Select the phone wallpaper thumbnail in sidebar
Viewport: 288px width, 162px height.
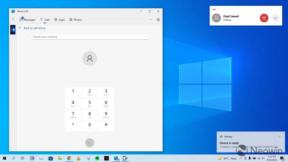click(13, 30)
